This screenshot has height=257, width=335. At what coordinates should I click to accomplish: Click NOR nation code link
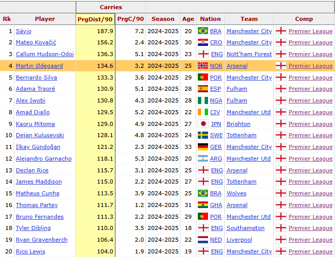[x=216, y=66]
